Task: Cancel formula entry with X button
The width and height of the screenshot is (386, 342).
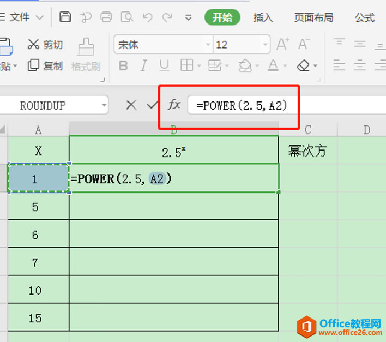Action: (131, 105)
